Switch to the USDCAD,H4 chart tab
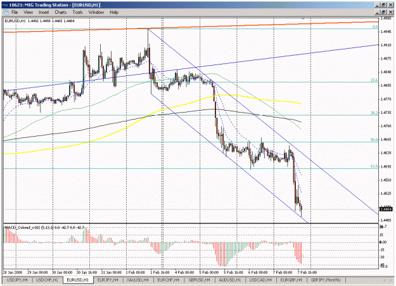The height and width of the screenshot is (286, 396). click(x=260, y=280)
